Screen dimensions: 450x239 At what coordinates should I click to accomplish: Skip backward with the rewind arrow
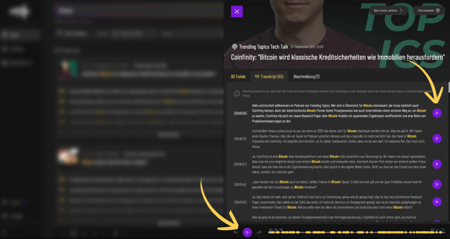click(x=236, y=232)
